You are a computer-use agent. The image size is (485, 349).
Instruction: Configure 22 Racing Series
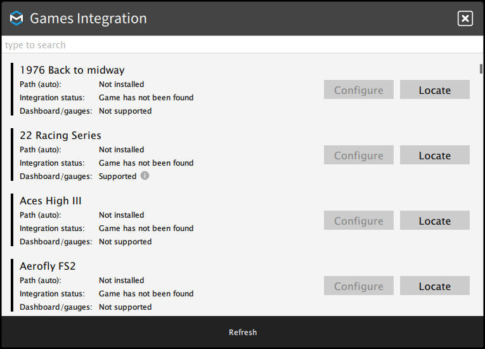click(358, 155)
